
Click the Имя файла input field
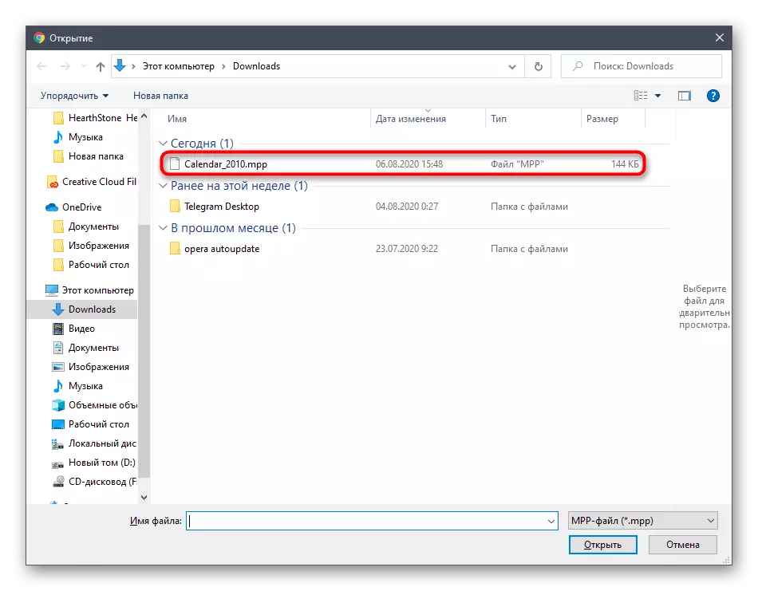point(366,521)
